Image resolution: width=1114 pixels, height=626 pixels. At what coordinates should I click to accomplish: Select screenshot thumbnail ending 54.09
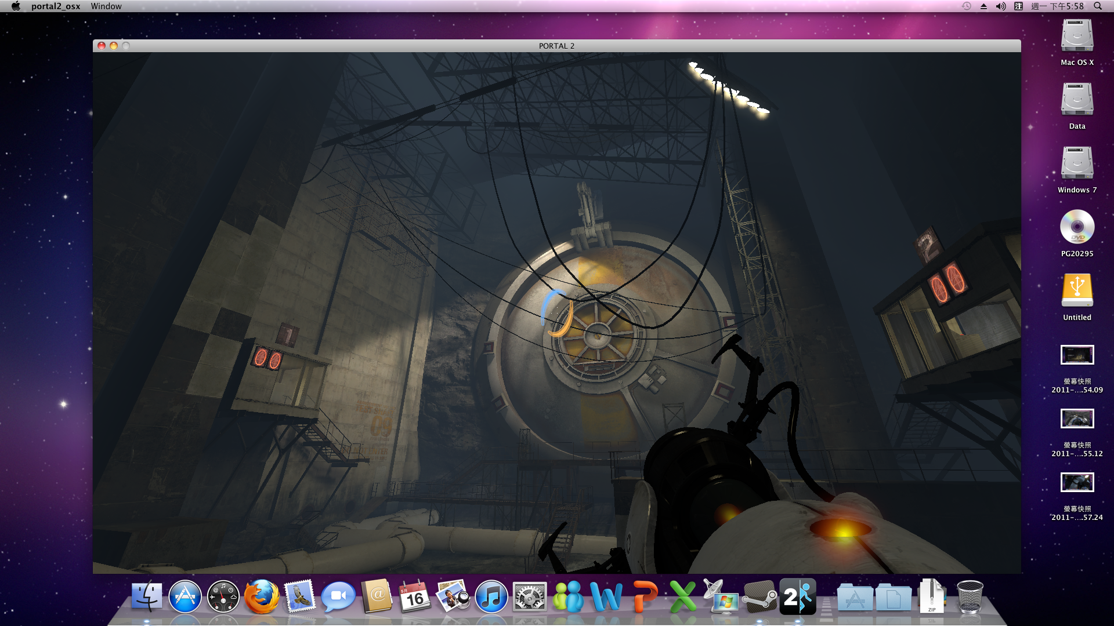coord(1077,355)
